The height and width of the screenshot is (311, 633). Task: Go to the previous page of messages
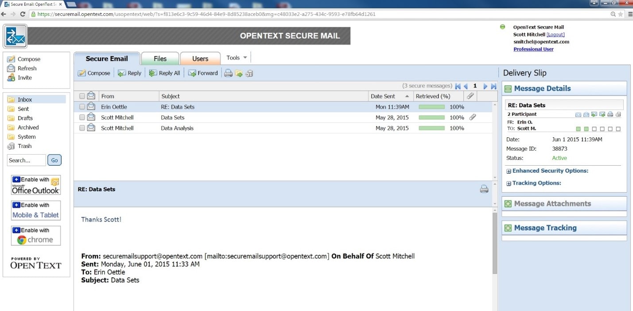click(466, 86)
